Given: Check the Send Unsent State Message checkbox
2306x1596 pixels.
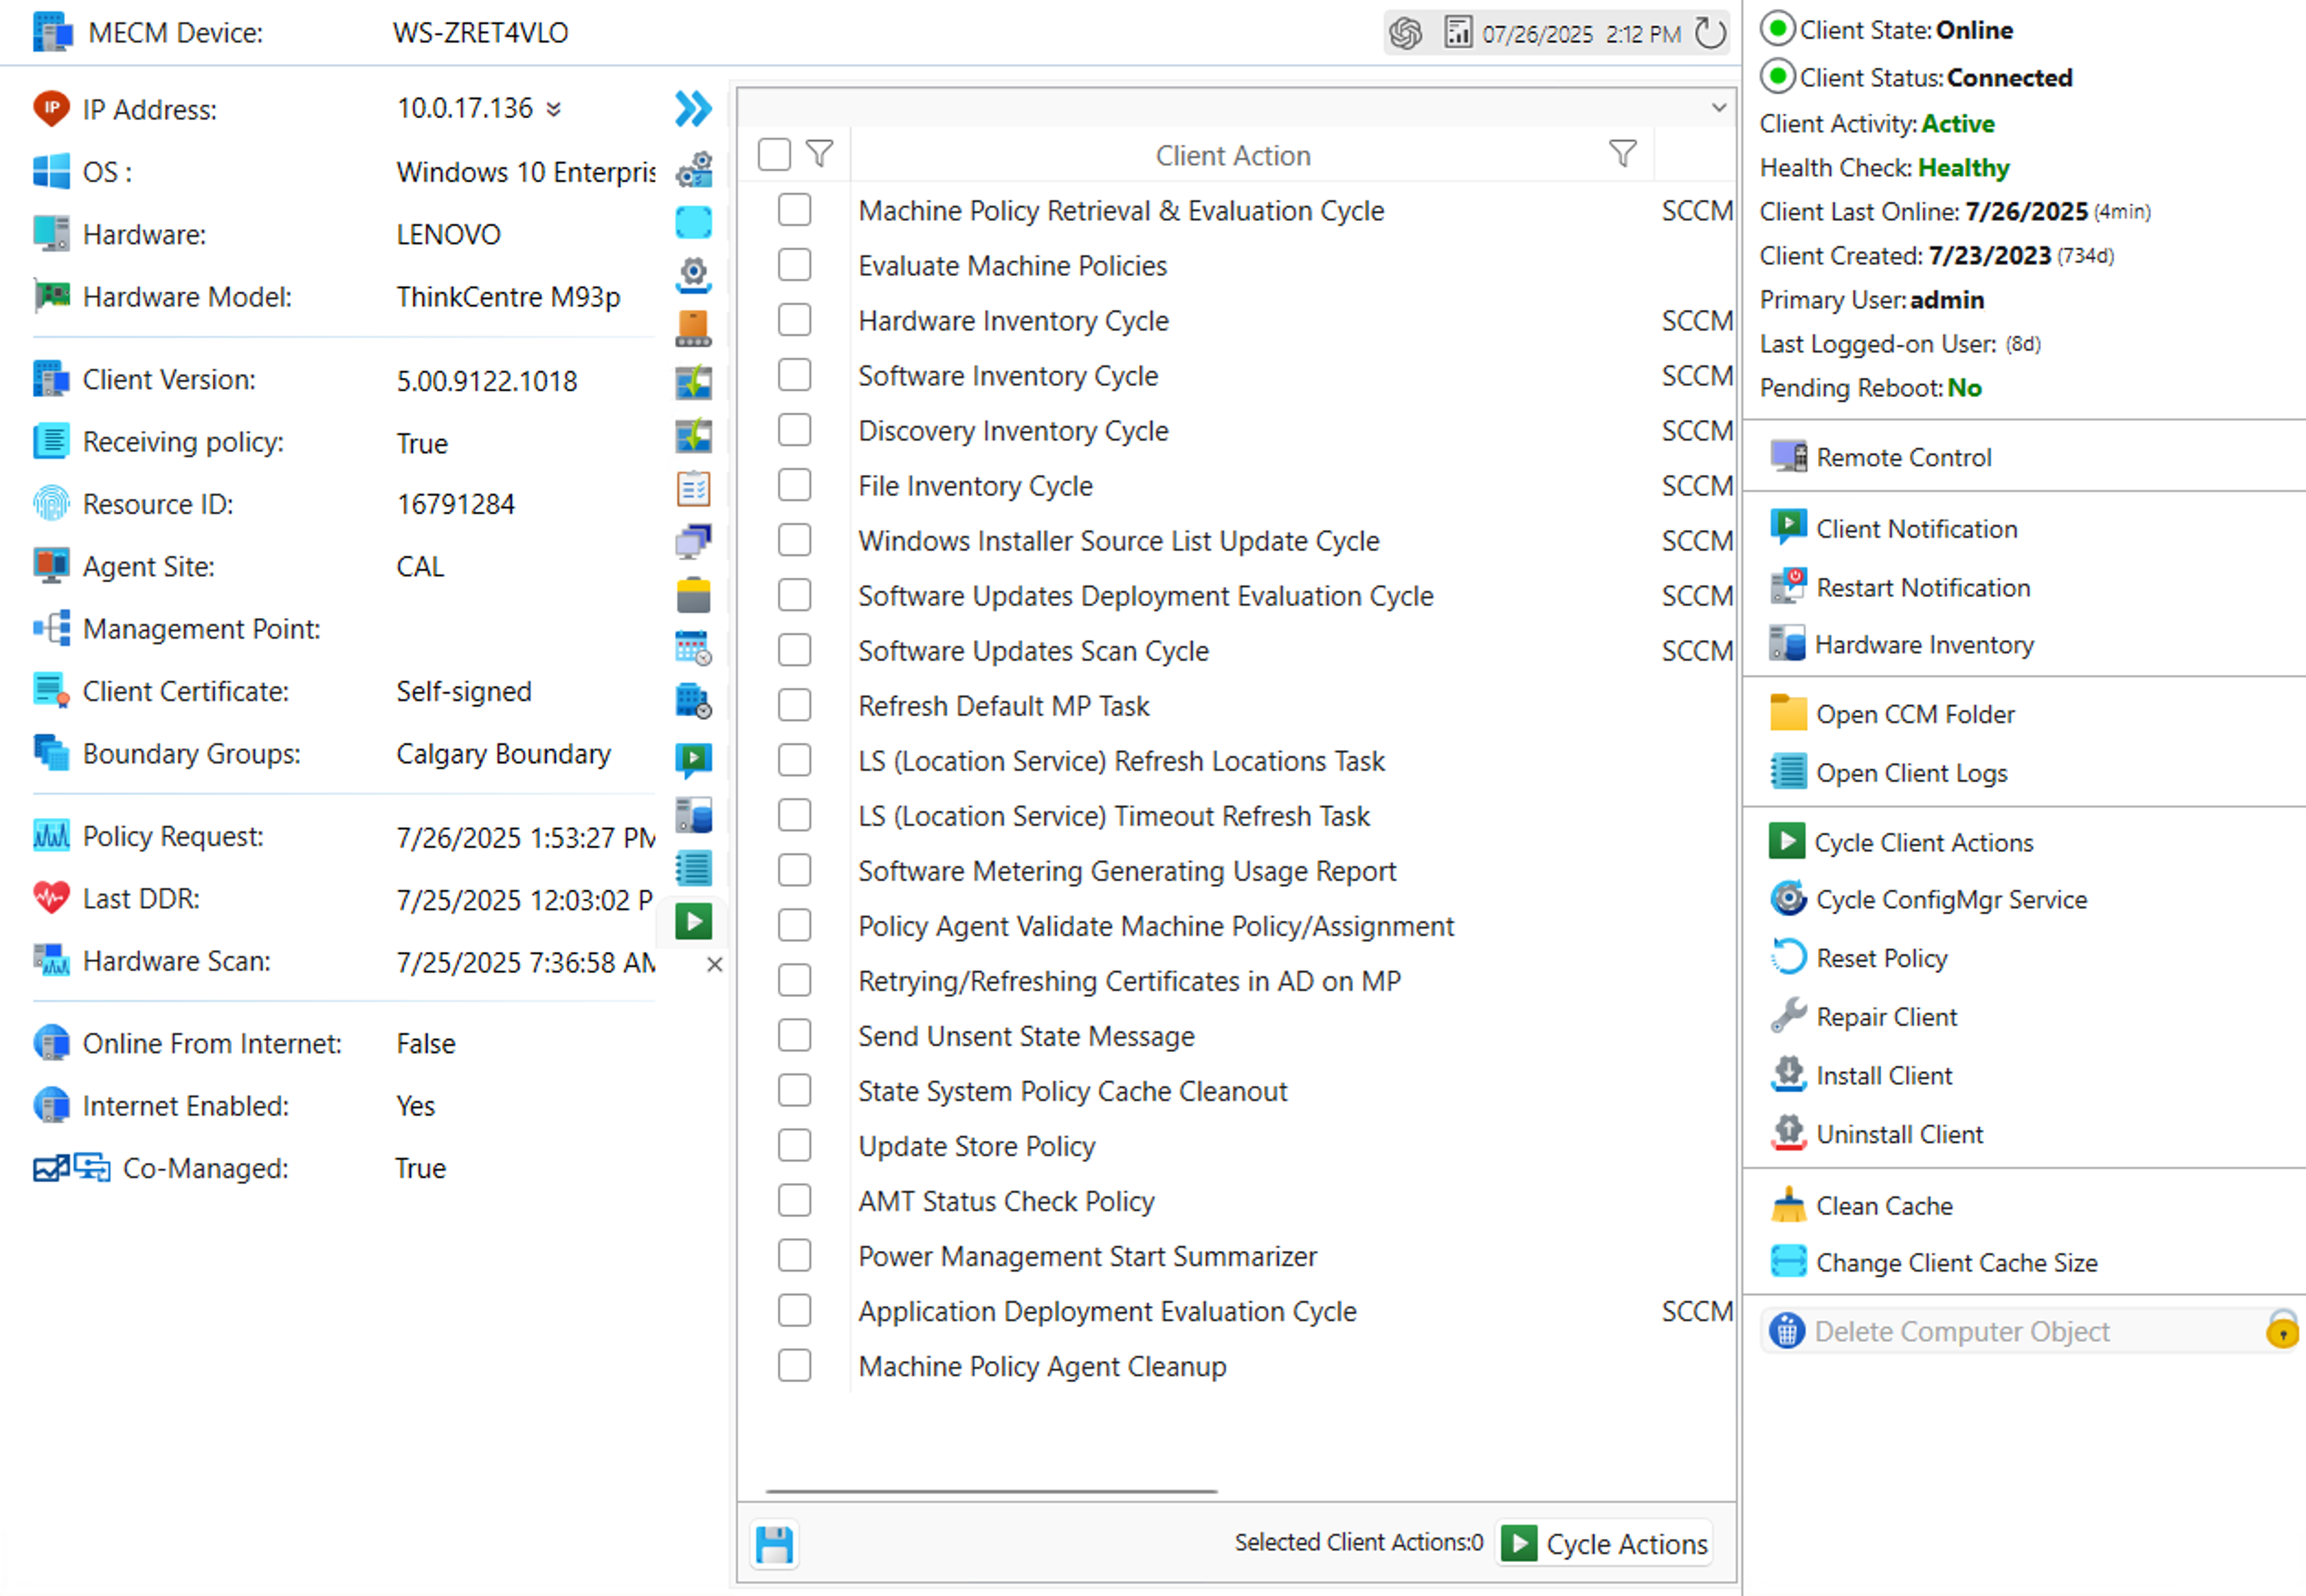Looking at the screenshot, I should pos(794,1035).
